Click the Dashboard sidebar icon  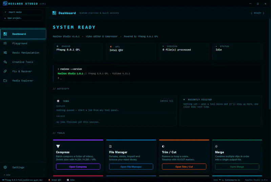coord(5,34)
